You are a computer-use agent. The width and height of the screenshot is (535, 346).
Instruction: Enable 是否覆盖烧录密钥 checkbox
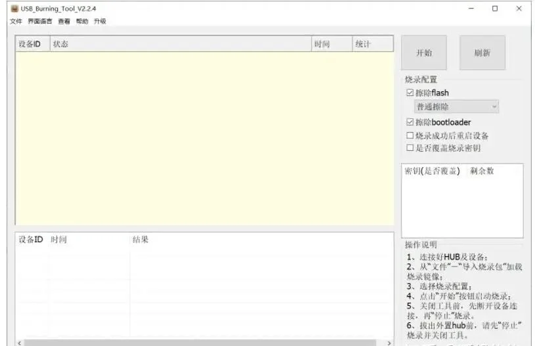410,148
